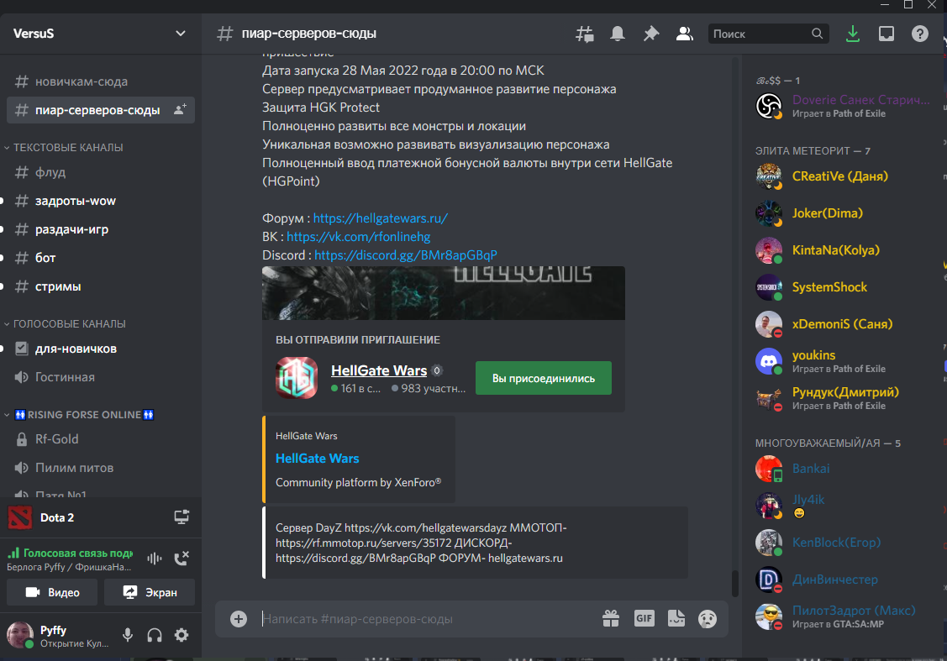Click HellGate Wars embed title link
The height and width of the screenshot is (661, 947).
coord(317,459)
